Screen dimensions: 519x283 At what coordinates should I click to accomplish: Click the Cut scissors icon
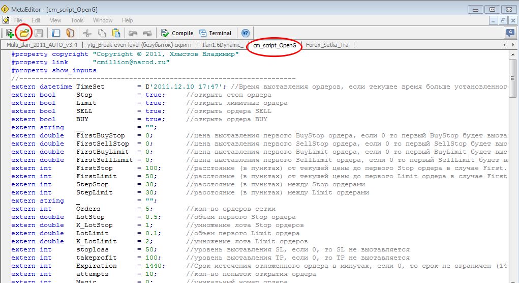87,33
